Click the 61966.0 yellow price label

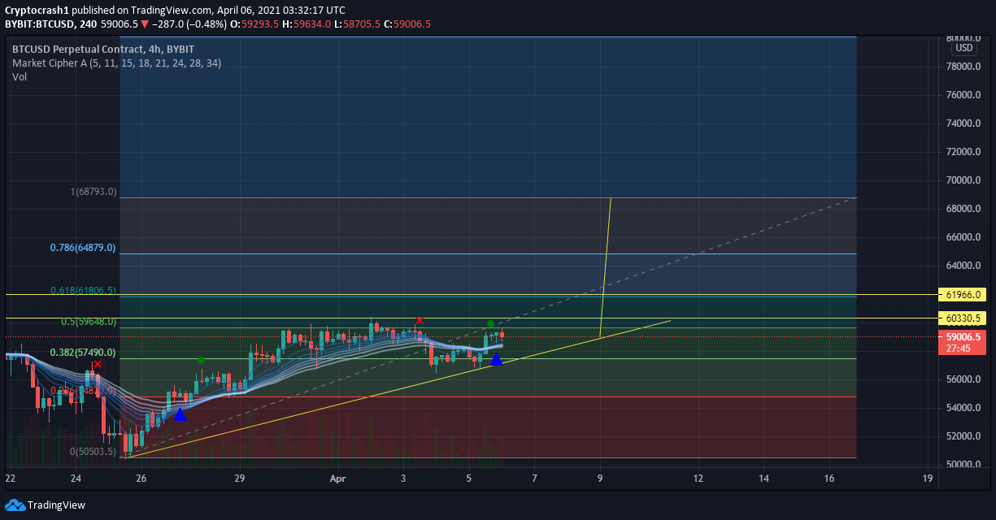963,294
